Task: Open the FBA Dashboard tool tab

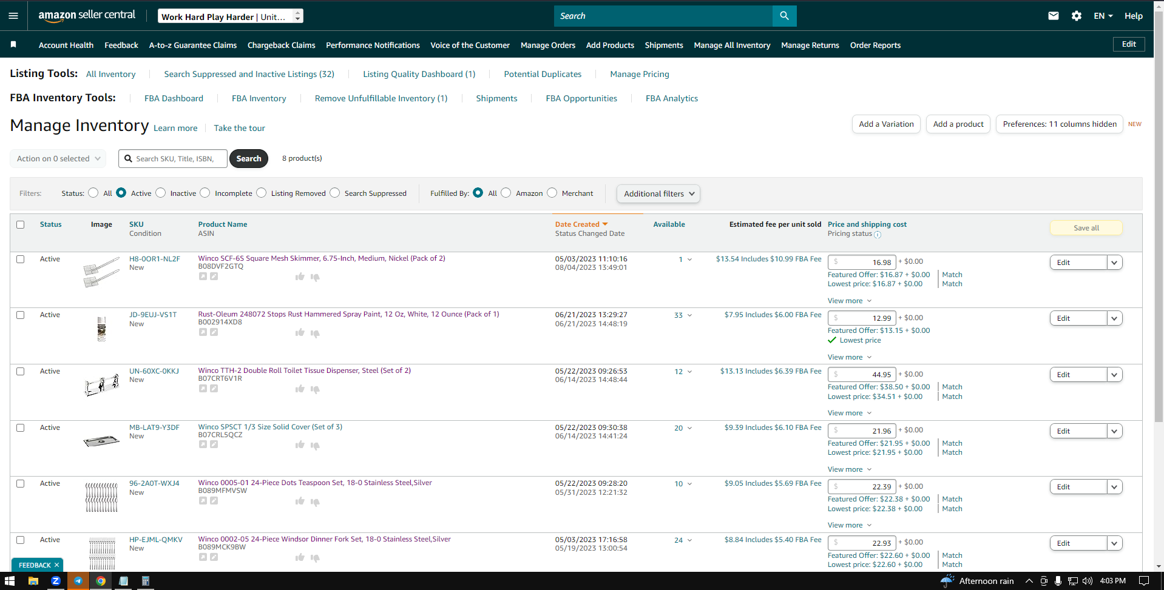Action: pos(174,98)
